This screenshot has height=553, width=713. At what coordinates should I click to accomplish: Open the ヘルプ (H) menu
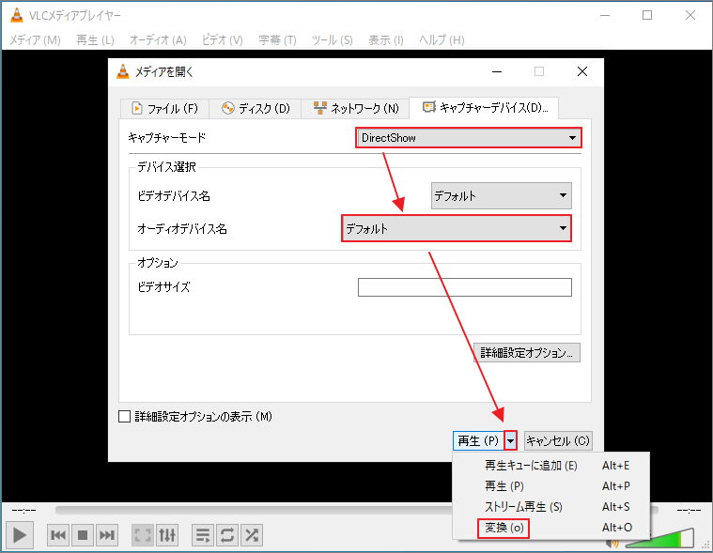click(442, 40)
